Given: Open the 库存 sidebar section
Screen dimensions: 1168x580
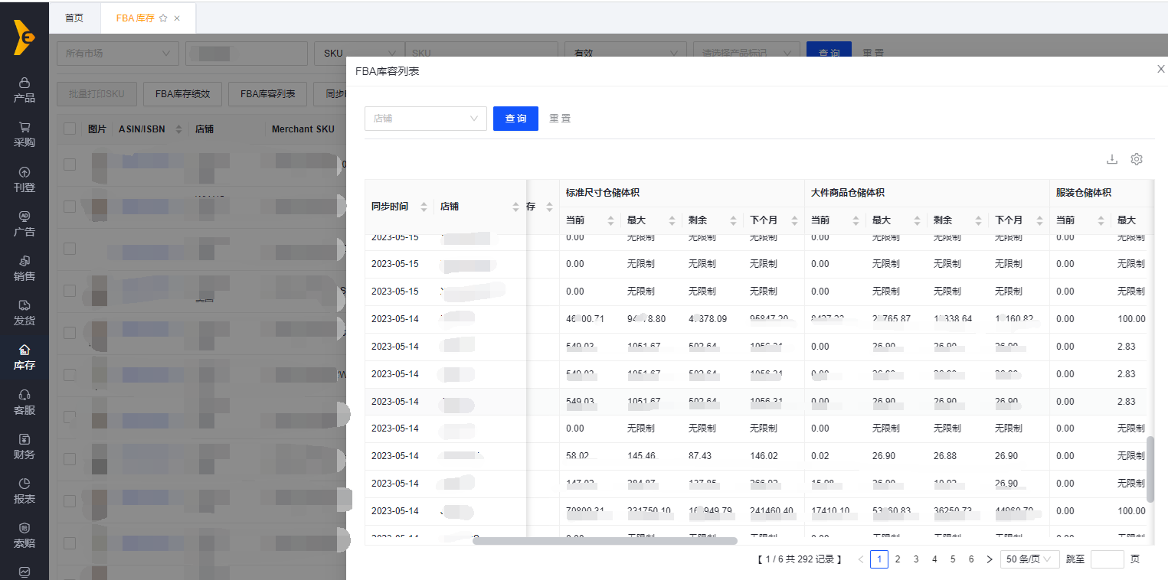Looking at the screenshot, I should click(25, 357).
